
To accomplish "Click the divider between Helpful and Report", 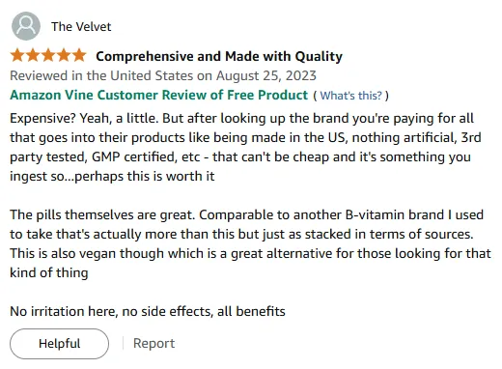I will point(123,343).
